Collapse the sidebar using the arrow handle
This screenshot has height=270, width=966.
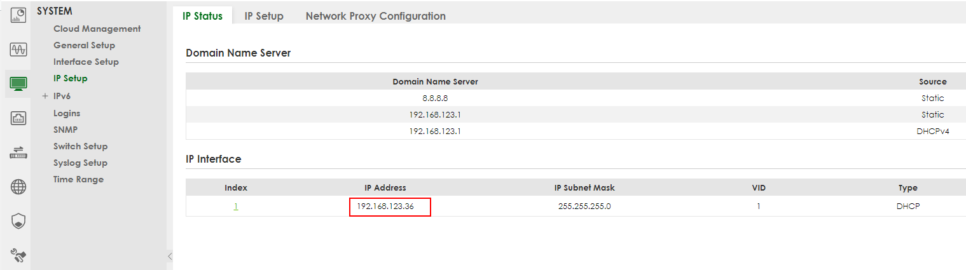(169, 256)
